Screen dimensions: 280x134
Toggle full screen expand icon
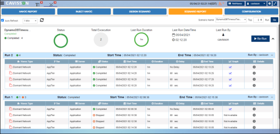click(275, 4)
